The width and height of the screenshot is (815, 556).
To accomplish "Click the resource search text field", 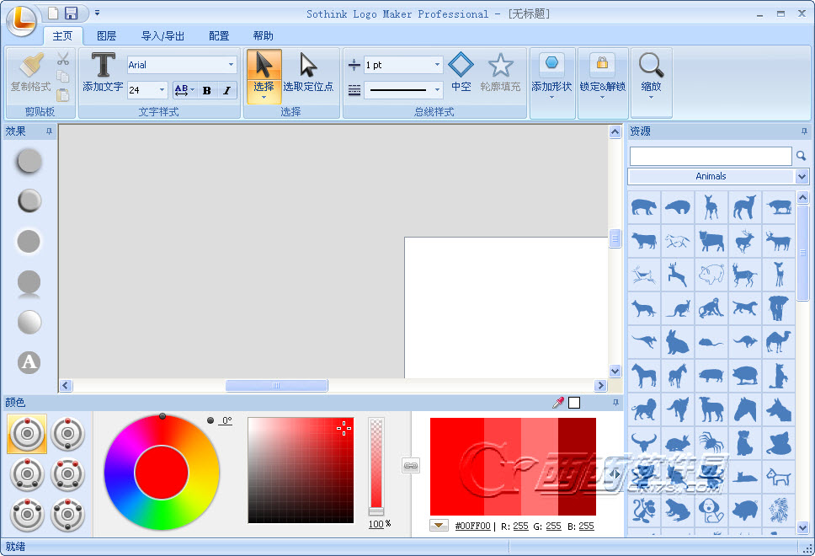I will point(711,156).
